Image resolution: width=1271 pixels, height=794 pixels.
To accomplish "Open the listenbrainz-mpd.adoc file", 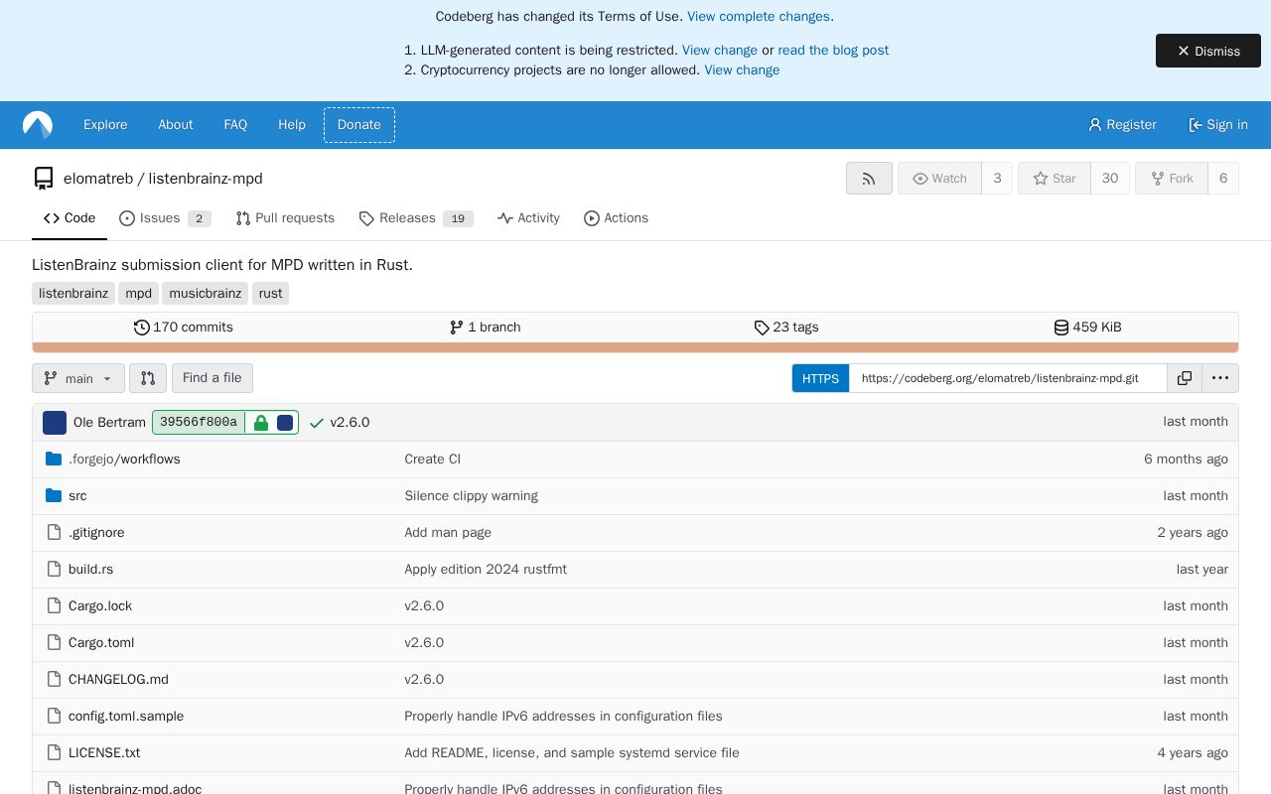I will click(x=135, y=789).
